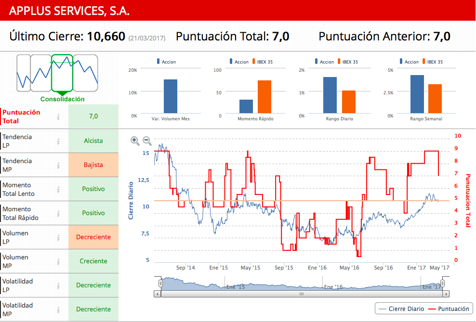This screenshot has height=322, width=476.
Task: Click Decreciente value for Volatilidad MP
Action: [x=93, y=309]
